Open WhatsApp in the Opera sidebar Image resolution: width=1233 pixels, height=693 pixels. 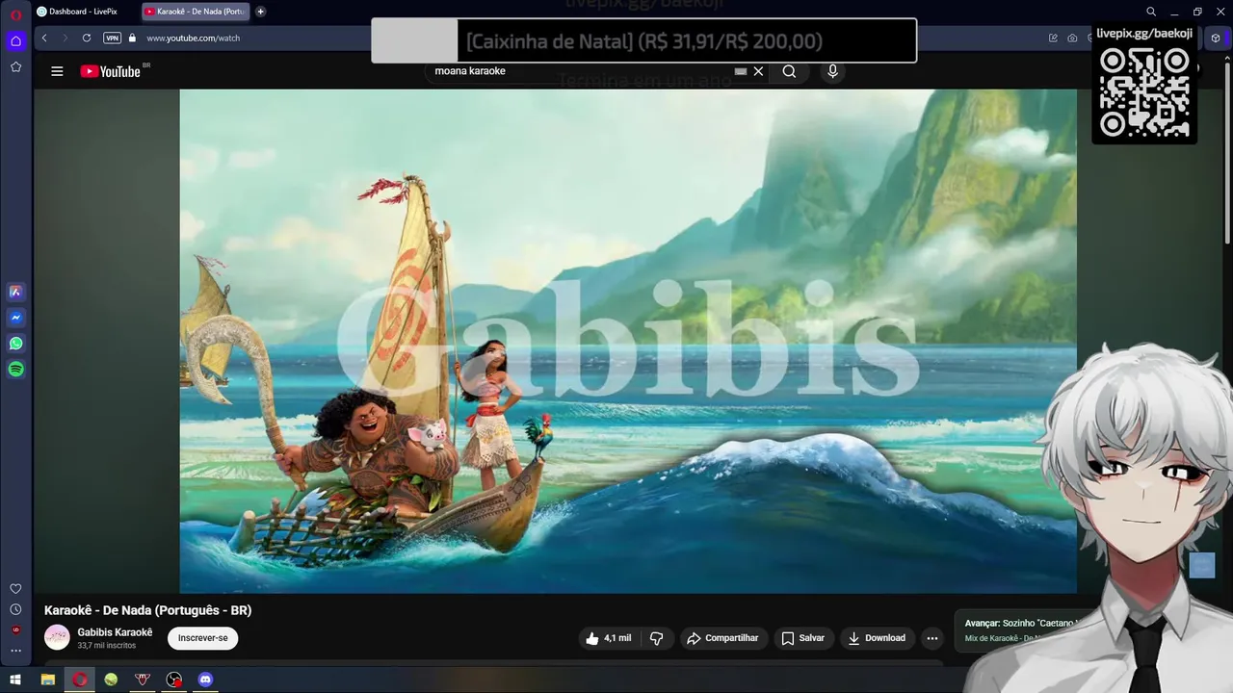coord(15,344)
